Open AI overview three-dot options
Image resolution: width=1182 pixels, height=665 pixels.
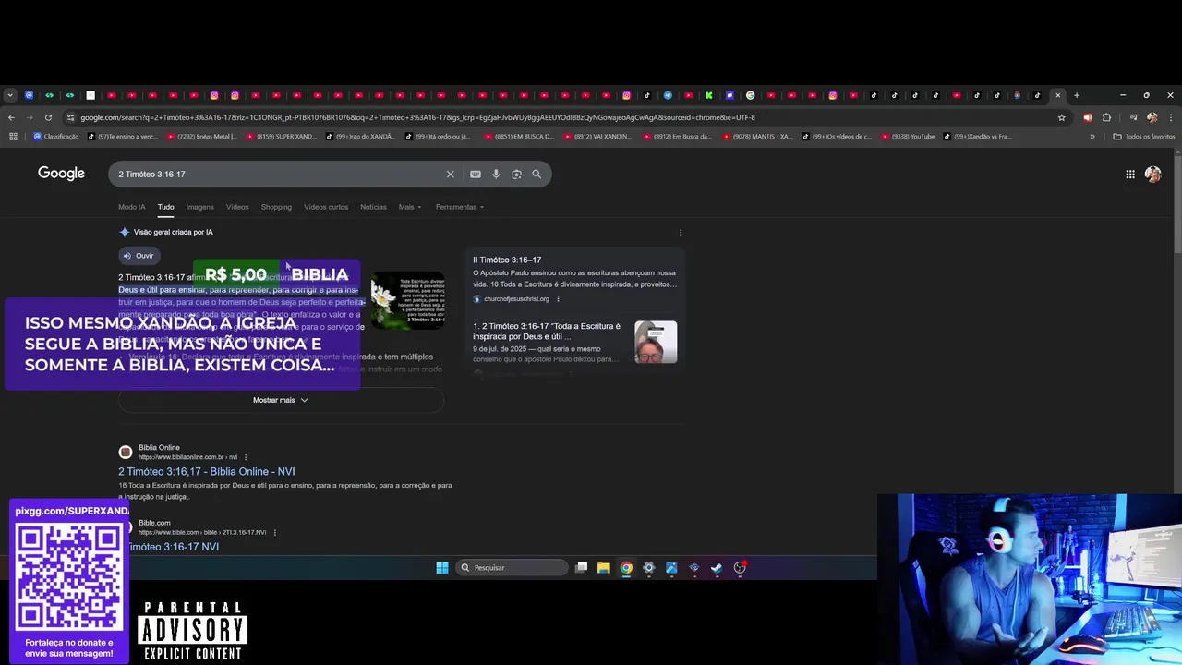tap(681, 233)
